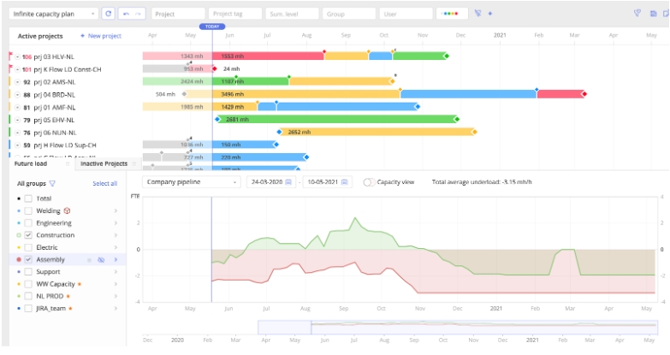Screen dimensions: 670x355
Task: Click the cube icon next to Welding
Action: point(67,210)
